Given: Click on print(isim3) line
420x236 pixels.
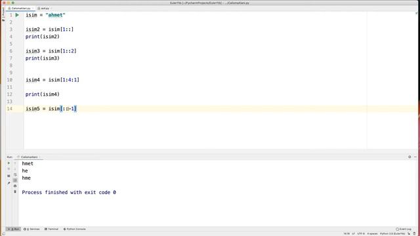Looking at the screenshot, I should pyautogui.click(x=42, y=58).
